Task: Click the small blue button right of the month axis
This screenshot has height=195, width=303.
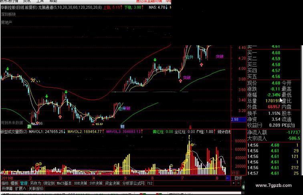Action: click(x=228, y=178)
